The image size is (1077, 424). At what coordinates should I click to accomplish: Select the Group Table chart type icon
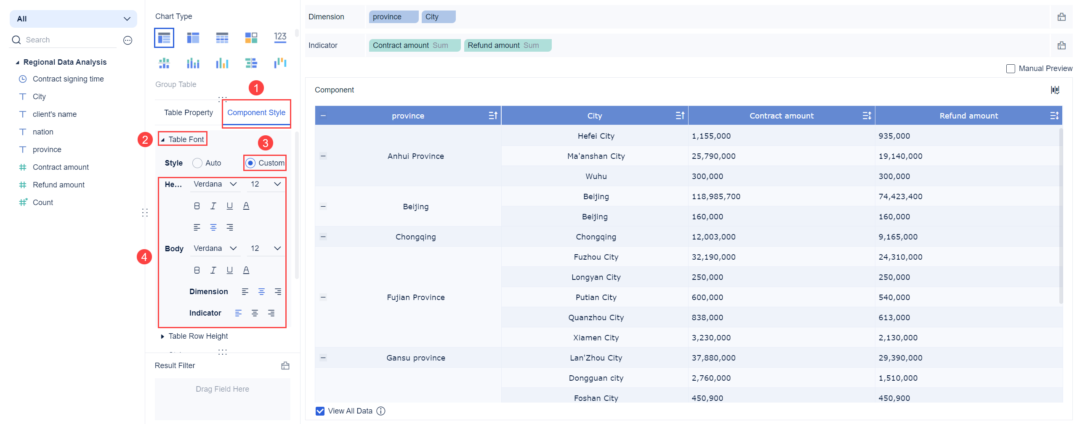[164, 38]
